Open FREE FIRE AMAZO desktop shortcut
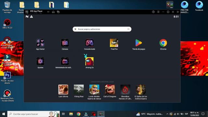The image size is (208, 117). tap(185, 7)
